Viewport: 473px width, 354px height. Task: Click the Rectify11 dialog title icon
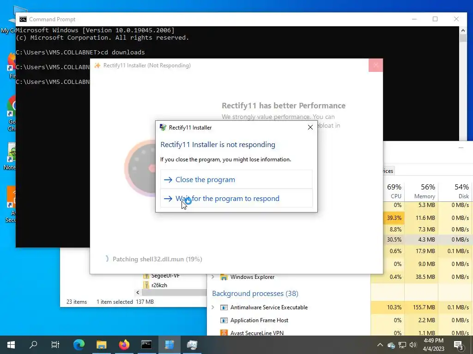point(163,127)
